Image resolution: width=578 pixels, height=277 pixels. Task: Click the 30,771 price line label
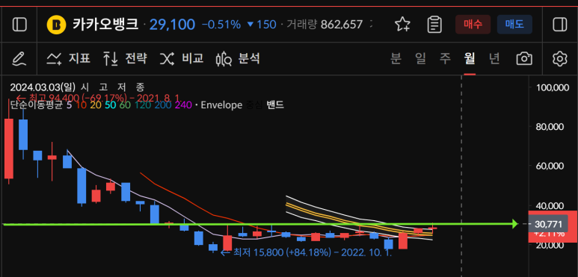(x=547, y=225)
